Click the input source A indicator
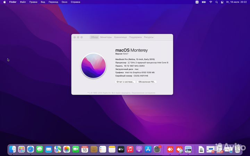 point(197,2)
